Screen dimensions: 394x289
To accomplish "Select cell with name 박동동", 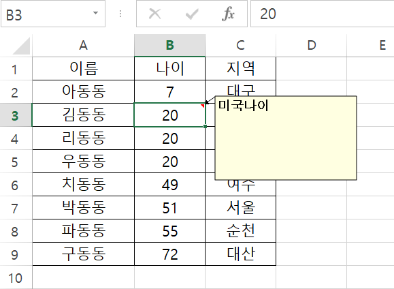I will [84, 208].
